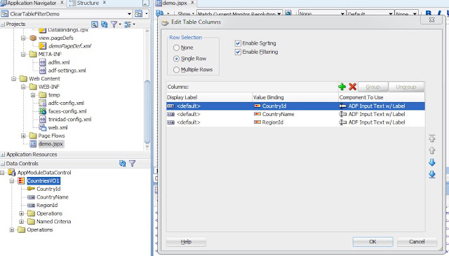Click OK button in Edit Table Columns
This screenshot has height=256, width=449.
click(x=373, y=242)
